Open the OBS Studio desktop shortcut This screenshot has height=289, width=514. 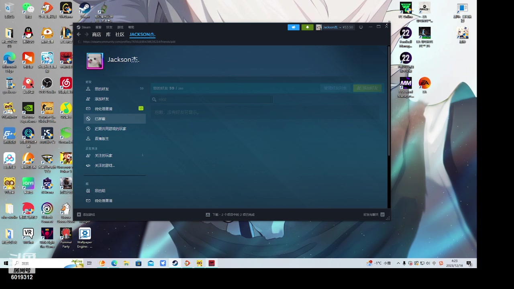tap(47, 86)
